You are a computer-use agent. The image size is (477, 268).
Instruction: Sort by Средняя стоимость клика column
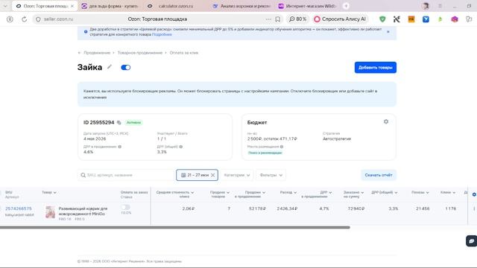[175, 194]
